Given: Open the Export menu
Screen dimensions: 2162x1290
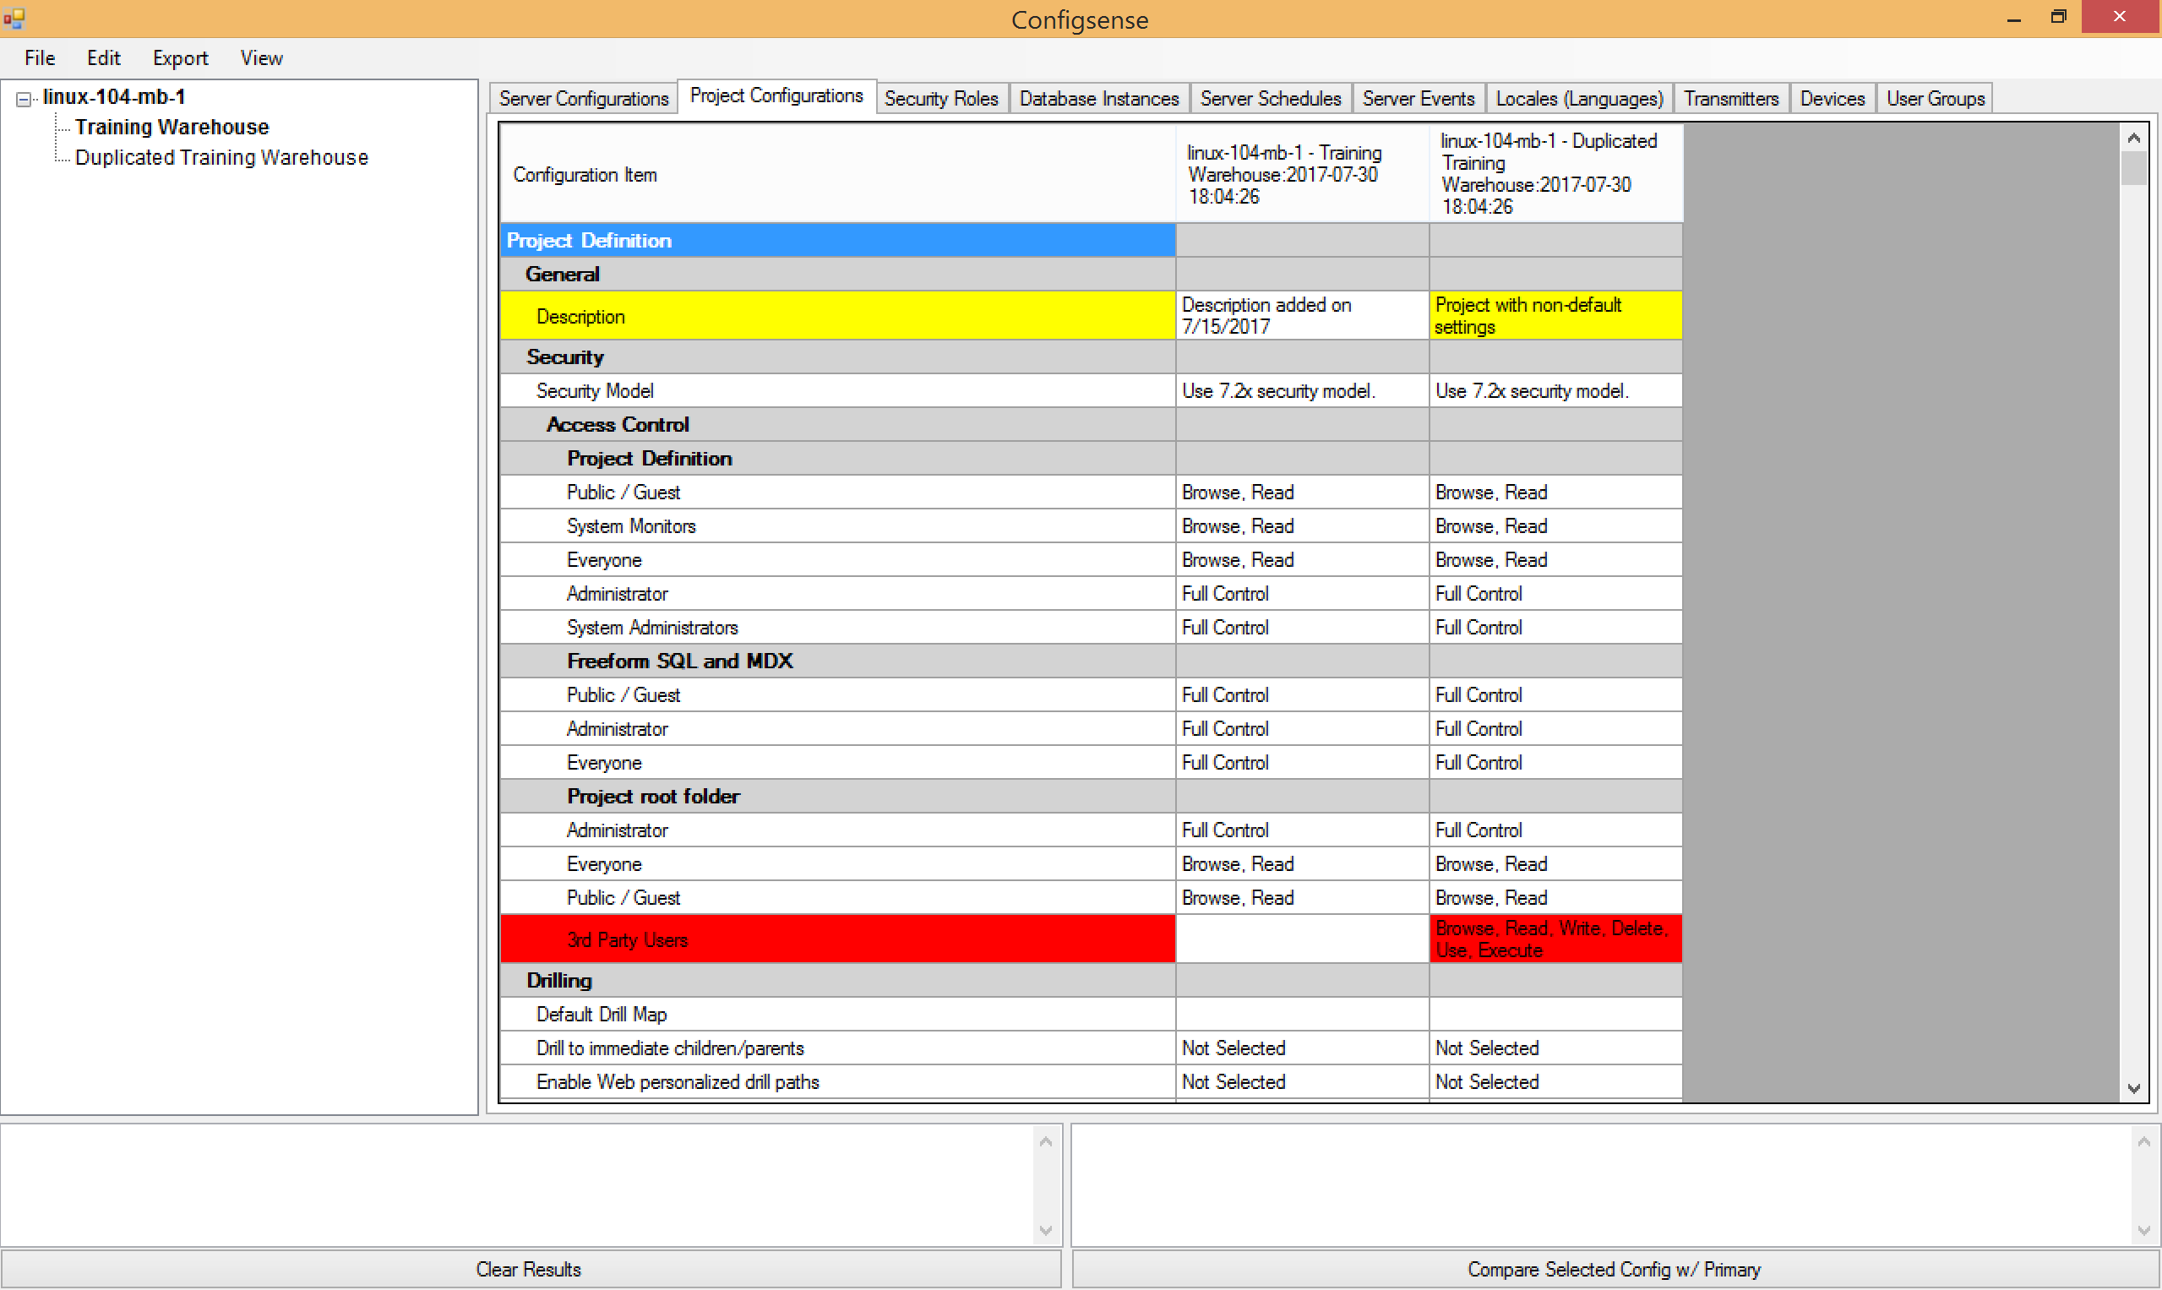Looking at the screenshot, I should [180, 58].
